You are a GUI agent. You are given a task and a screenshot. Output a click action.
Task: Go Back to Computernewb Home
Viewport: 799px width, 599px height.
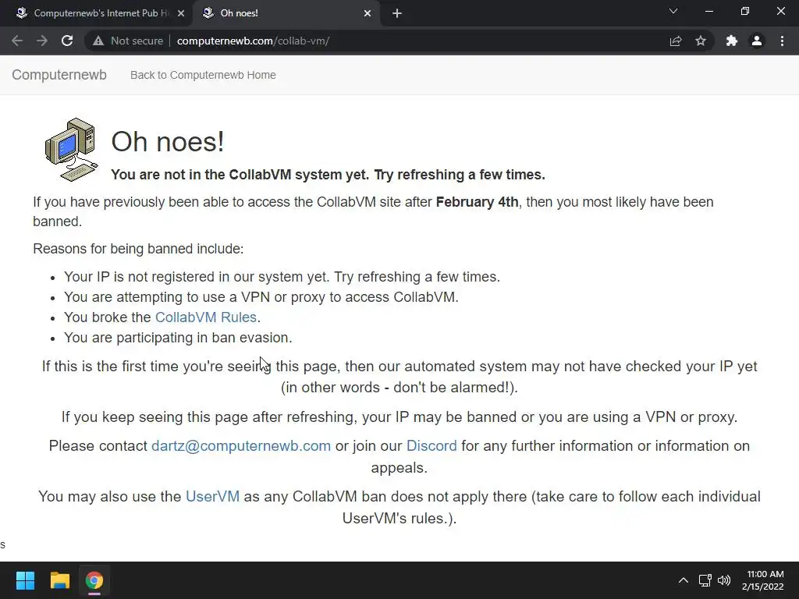[203, 75]
